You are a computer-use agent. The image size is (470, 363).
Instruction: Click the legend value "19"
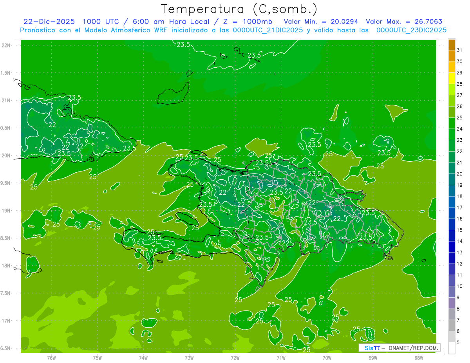coord(460,185)
